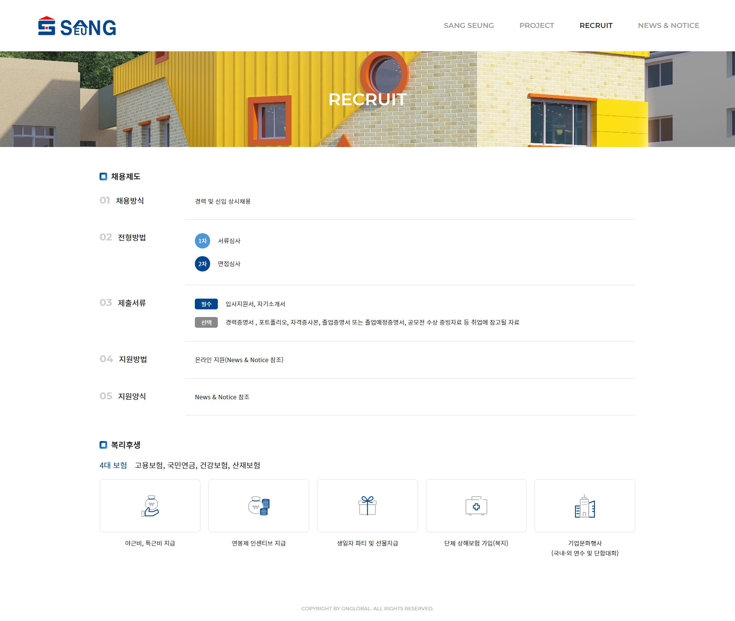Click the 제출서류 label
This screenshot has width=735, height=621.
[x=132, y=303]
